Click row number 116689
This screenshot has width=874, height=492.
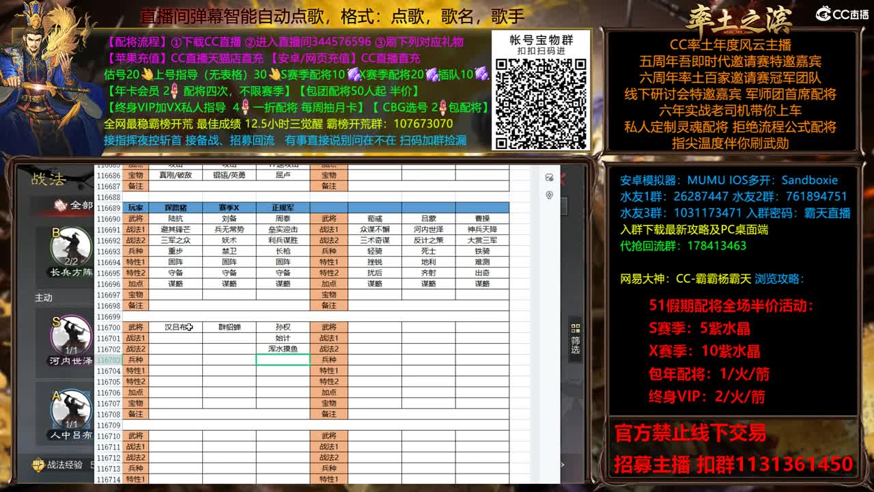pos(108,208)
